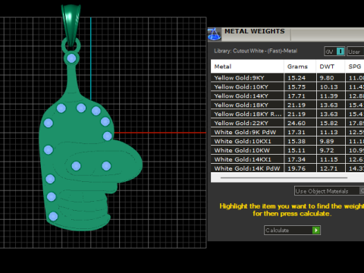Select the White Gold:9K PdW row
The image size is (364, 273).
tap(287, 132)
